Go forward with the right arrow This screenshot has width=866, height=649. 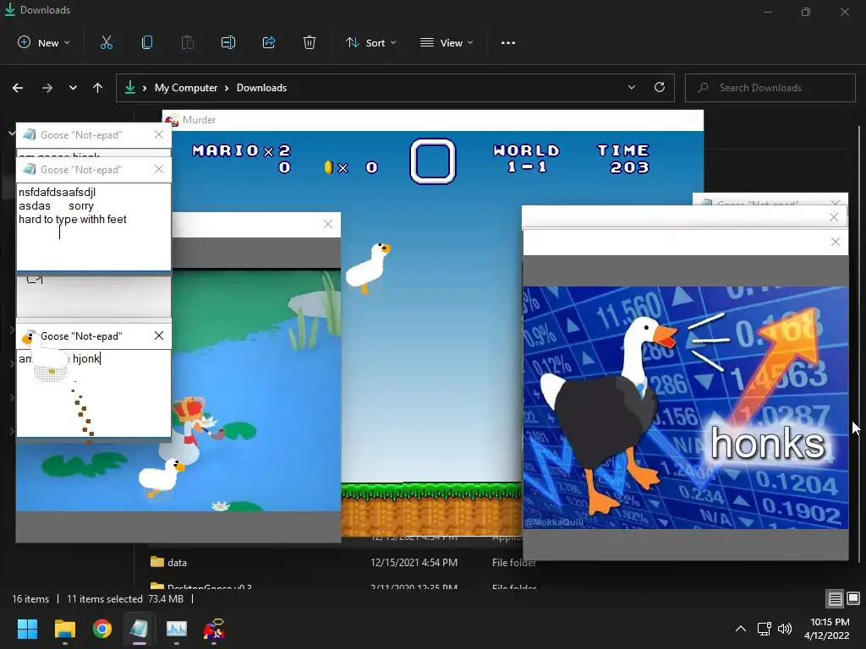pyautogui.click(x=47, y=88)
